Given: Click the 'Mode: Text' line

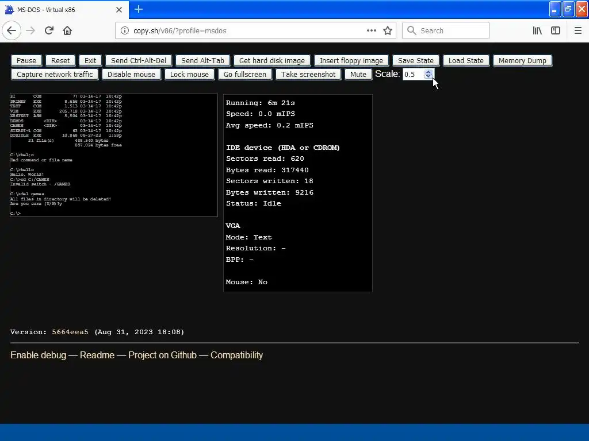Looking at the screenshot, I should click(248, 237).
